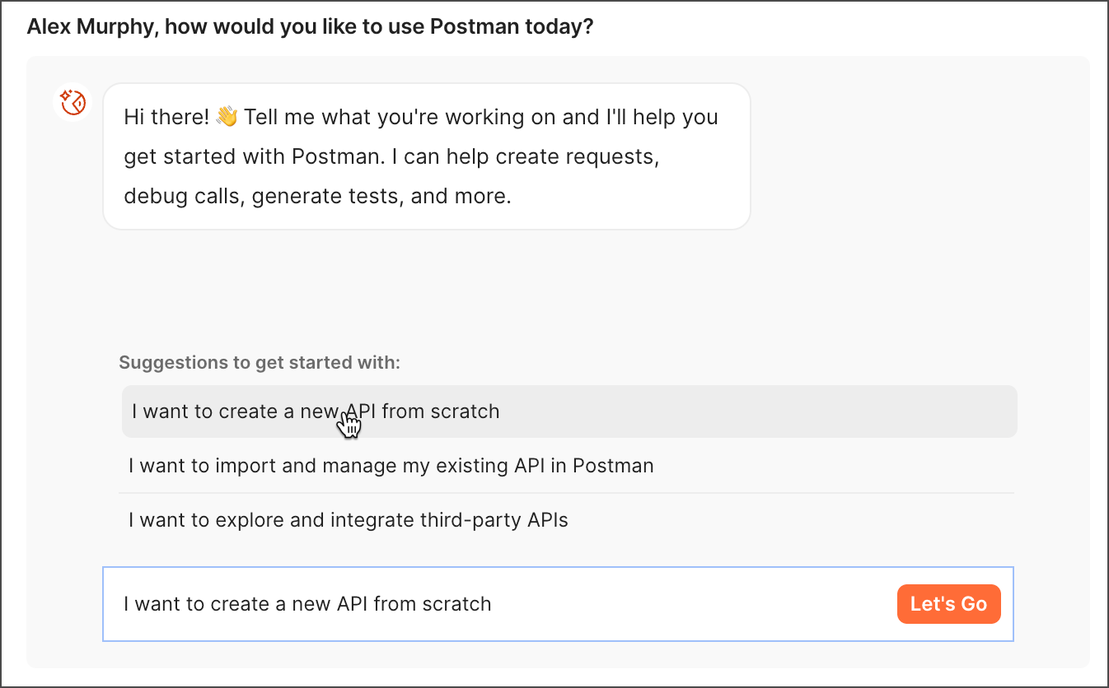The width and height of the screenshot is (1109, 688).
Task: Click the Postbot greeting message bubble
Action: (x=426, y=156)
